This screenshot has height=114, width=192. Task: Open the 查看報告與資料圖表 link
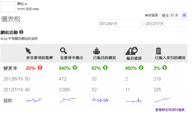(170, 110)
